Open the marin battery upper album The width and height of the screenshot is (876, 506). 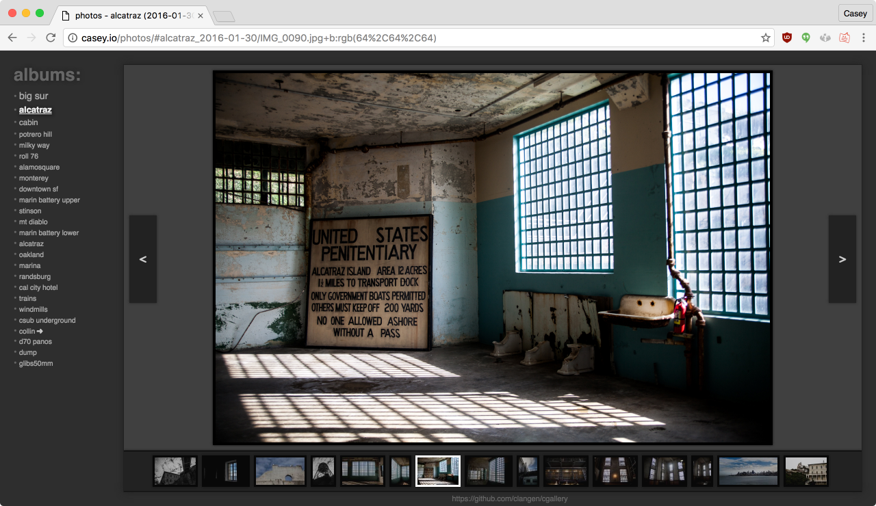[49, 200]
